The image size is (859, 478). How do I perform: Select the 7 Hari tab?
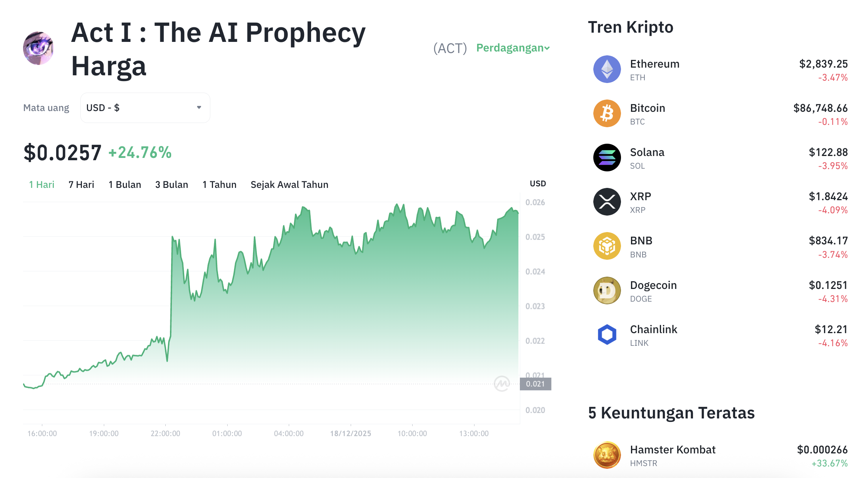pyautogui.click(x=81, y=184)
